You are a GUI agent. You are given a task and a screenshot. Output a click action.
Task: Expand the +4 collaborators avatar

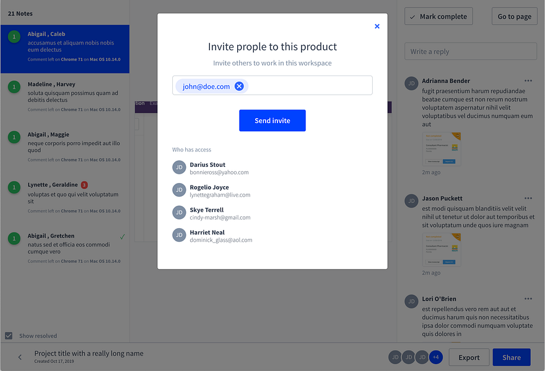pos(436,357)
